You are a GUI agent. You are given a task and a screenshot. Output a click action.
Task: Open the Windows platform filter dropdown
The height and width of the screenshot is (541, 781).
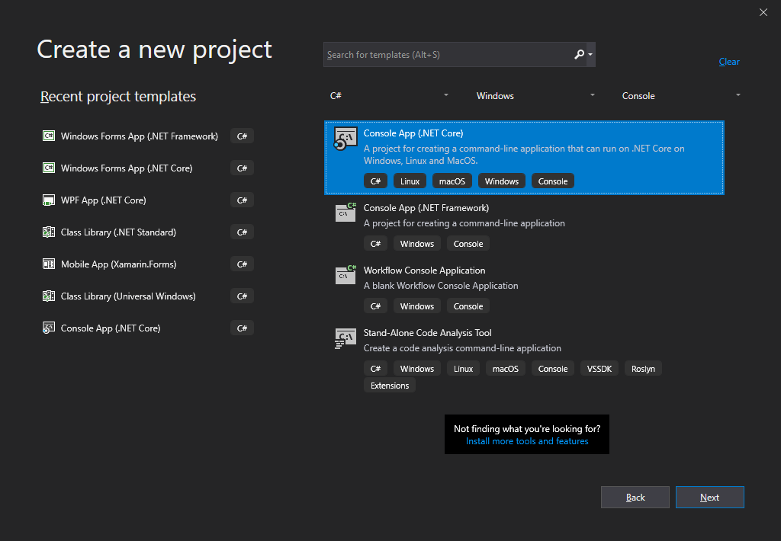click(x=535, y=96)
